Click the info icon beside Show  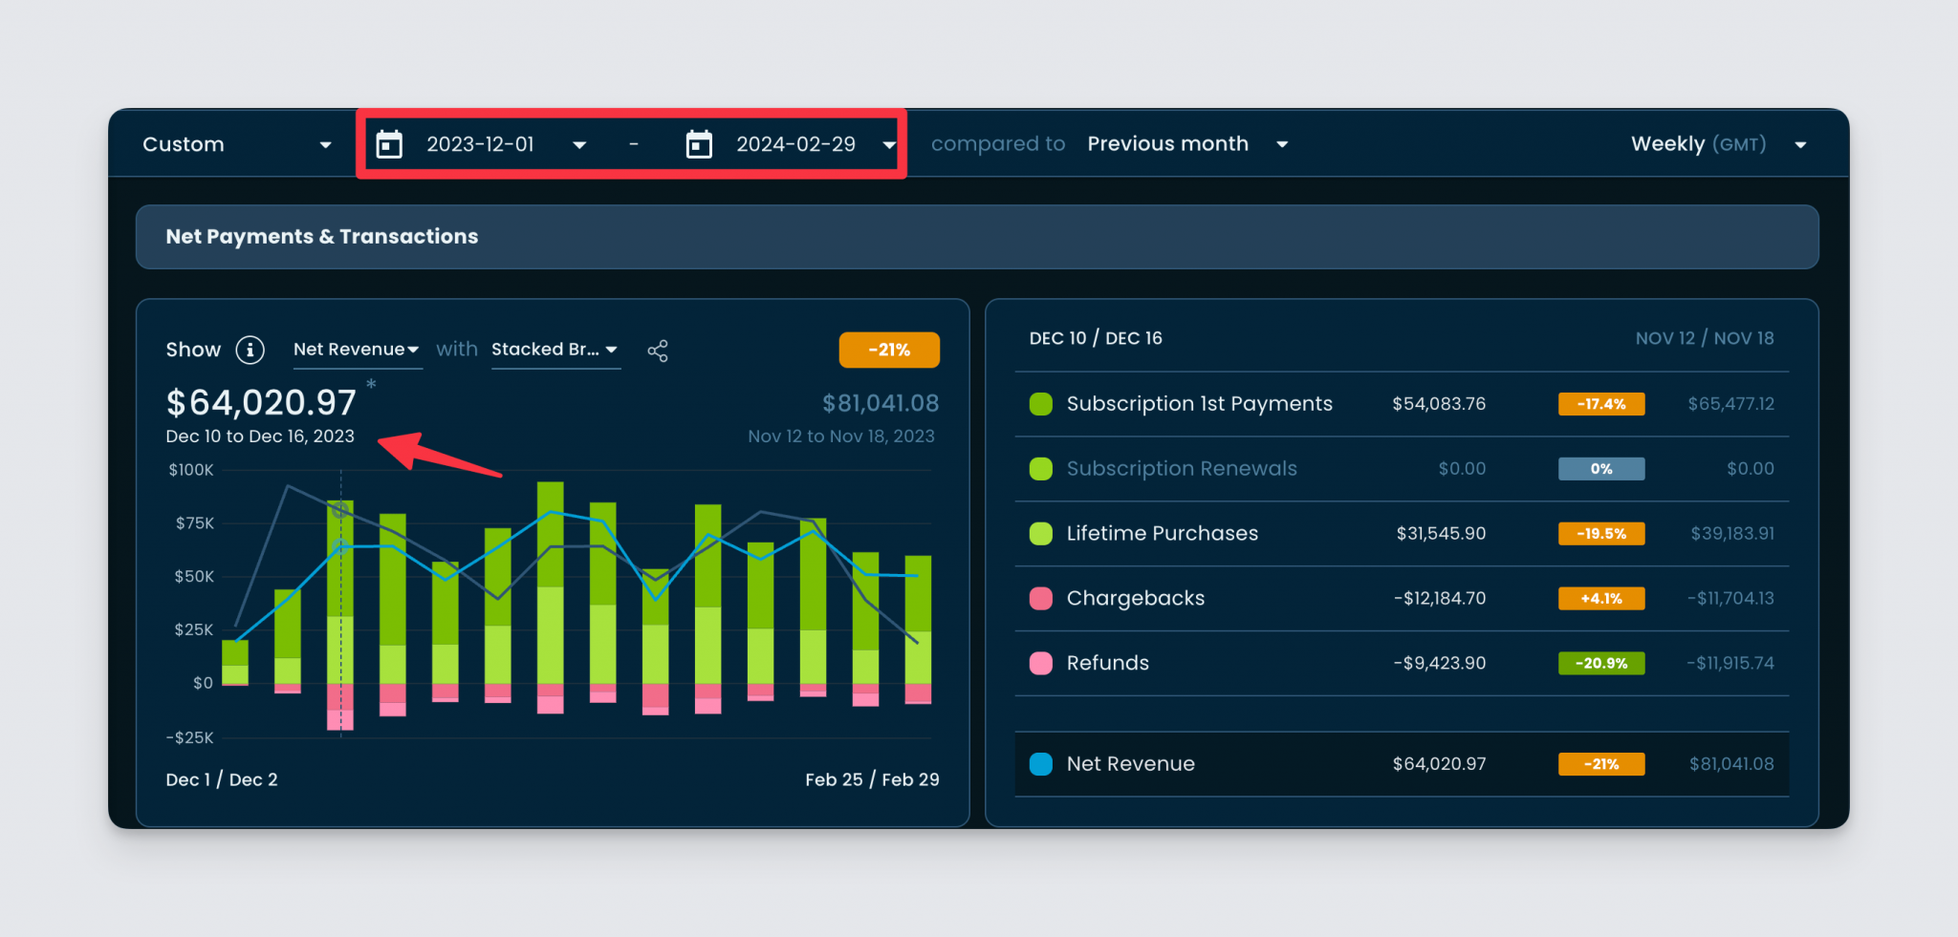pyautogui.click(x=250, y=350)
